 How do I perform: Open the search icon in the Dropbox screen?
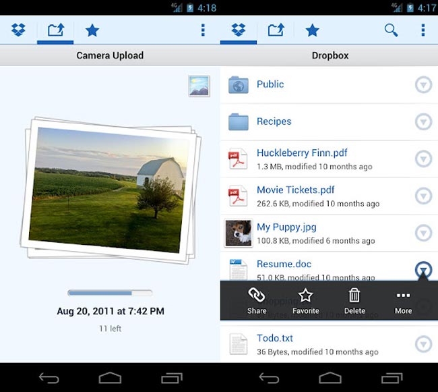pos(391,30)
